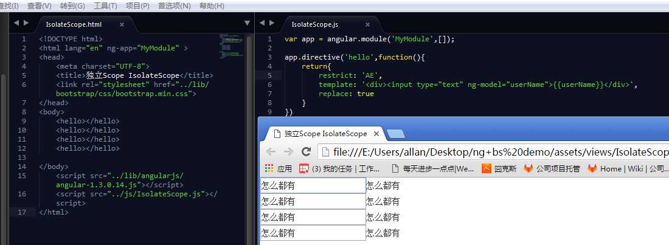Click the vertical scrollbar of the IsolateScope.html pane
Screen dimensions: 669x245
(249, 140)
